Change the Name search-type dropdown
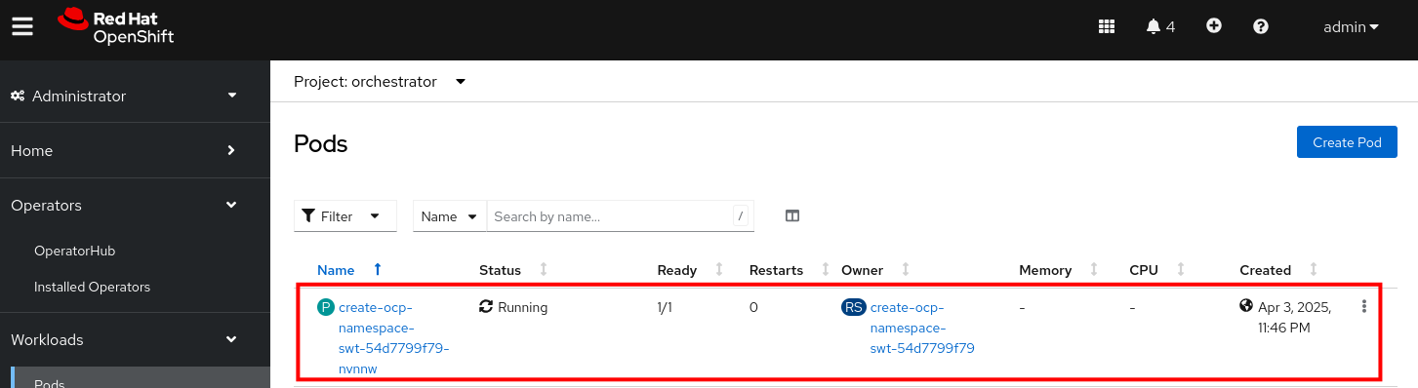 coord(450,216)
